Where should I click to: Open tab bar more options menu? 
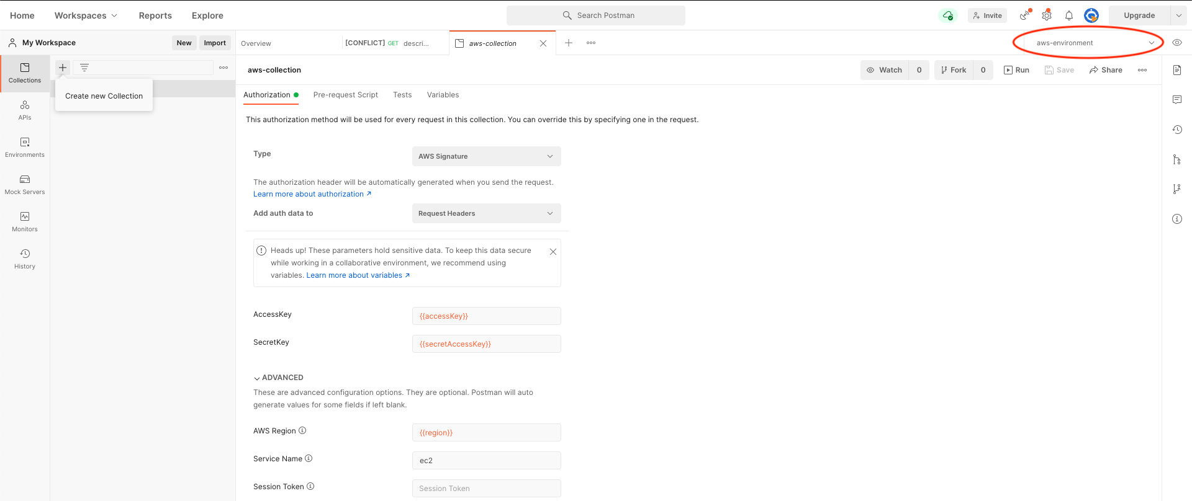[x=591, y=43]
